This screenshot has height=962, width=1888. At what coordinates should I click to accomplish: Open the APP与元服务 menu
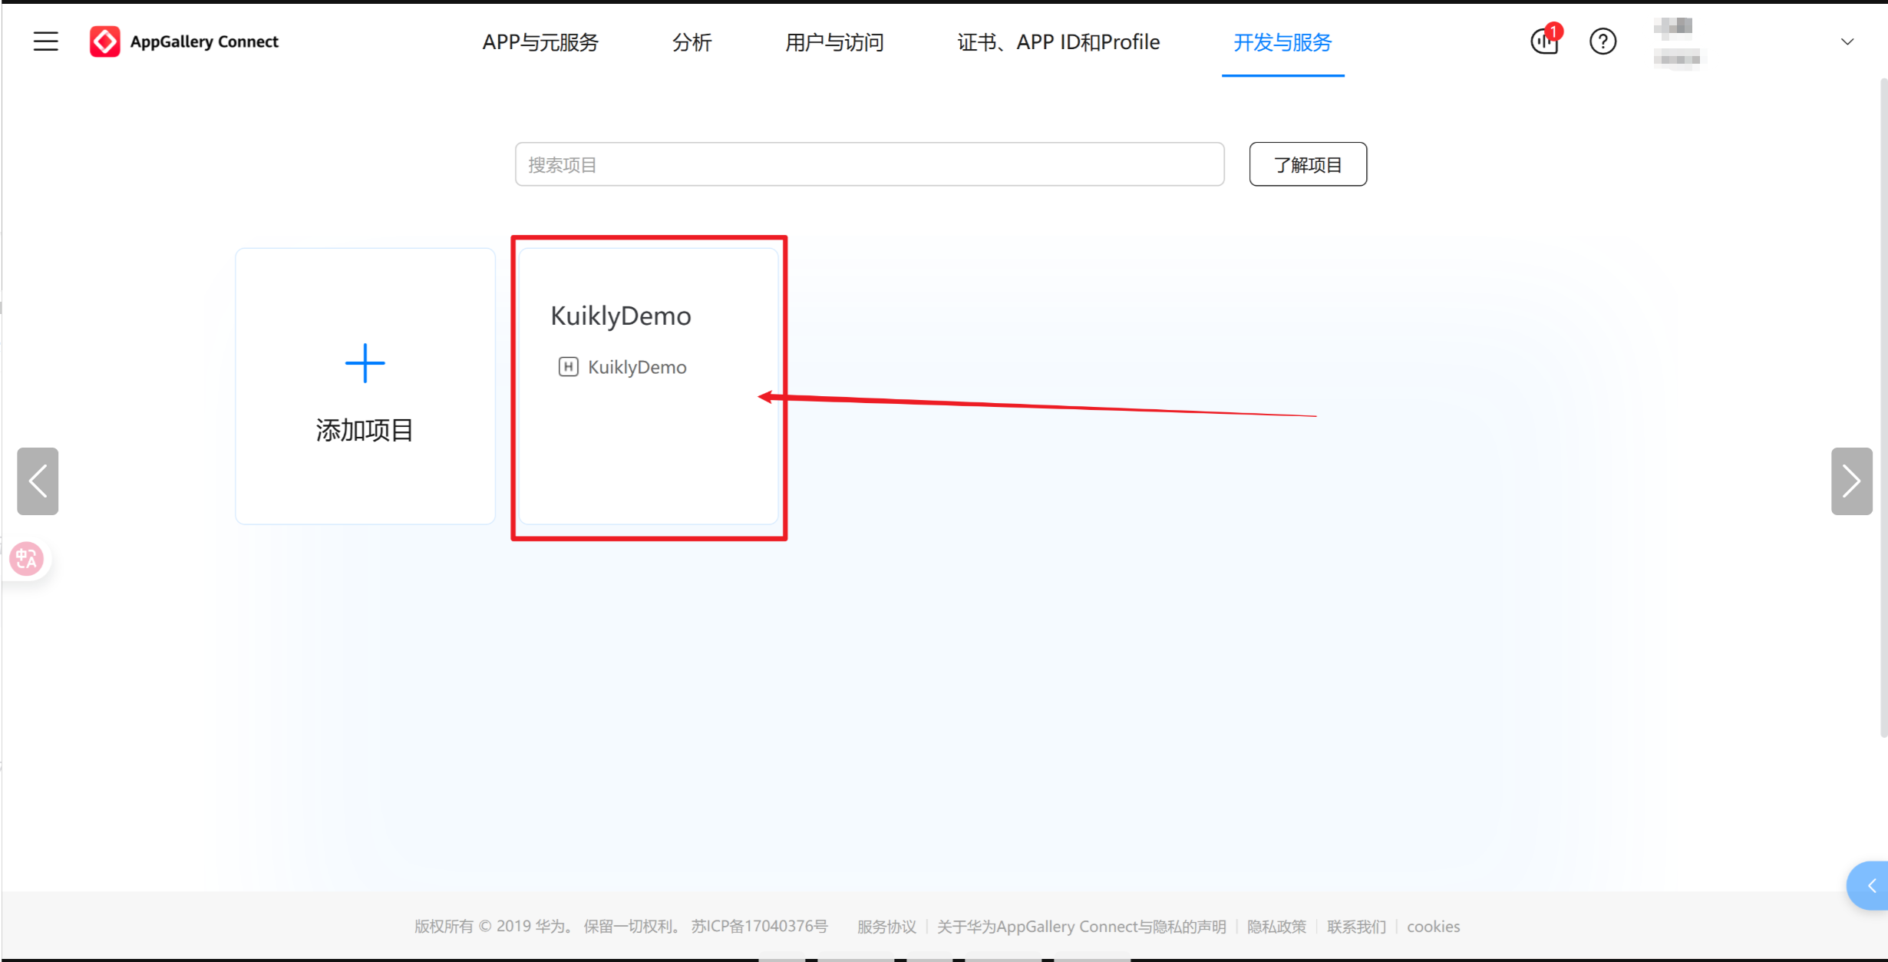540,42
